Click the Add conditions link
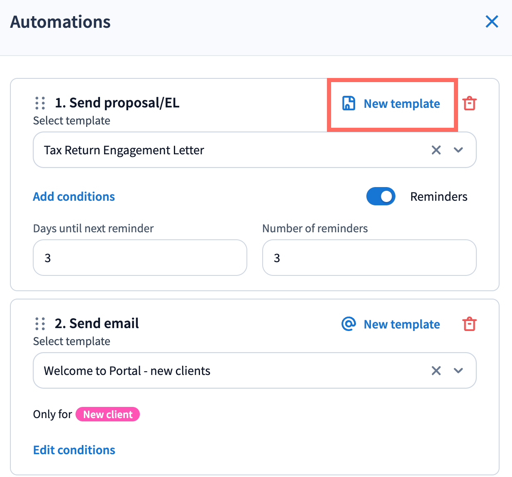The height and width of the screenshot is (477, 512). pos(74,197)
